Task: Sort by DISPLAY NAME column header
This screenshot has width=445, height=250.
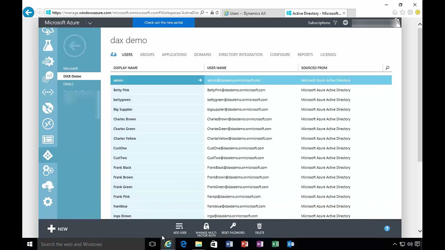Action: pos(126,68)
